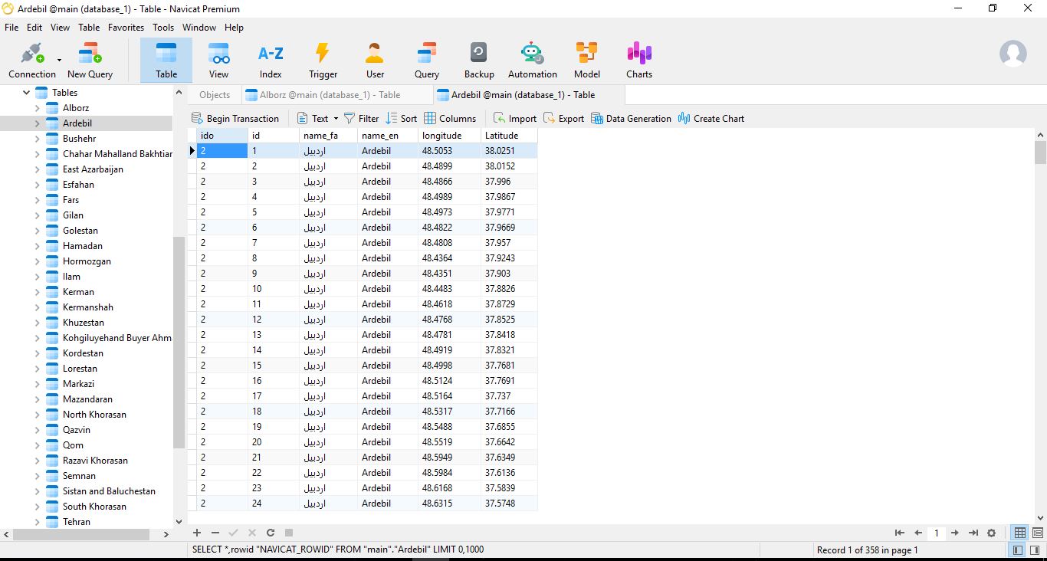1047x561 pixels.
Task: Expand the Kerman table node
Action: pyautogui.click(x=37, y=292)
